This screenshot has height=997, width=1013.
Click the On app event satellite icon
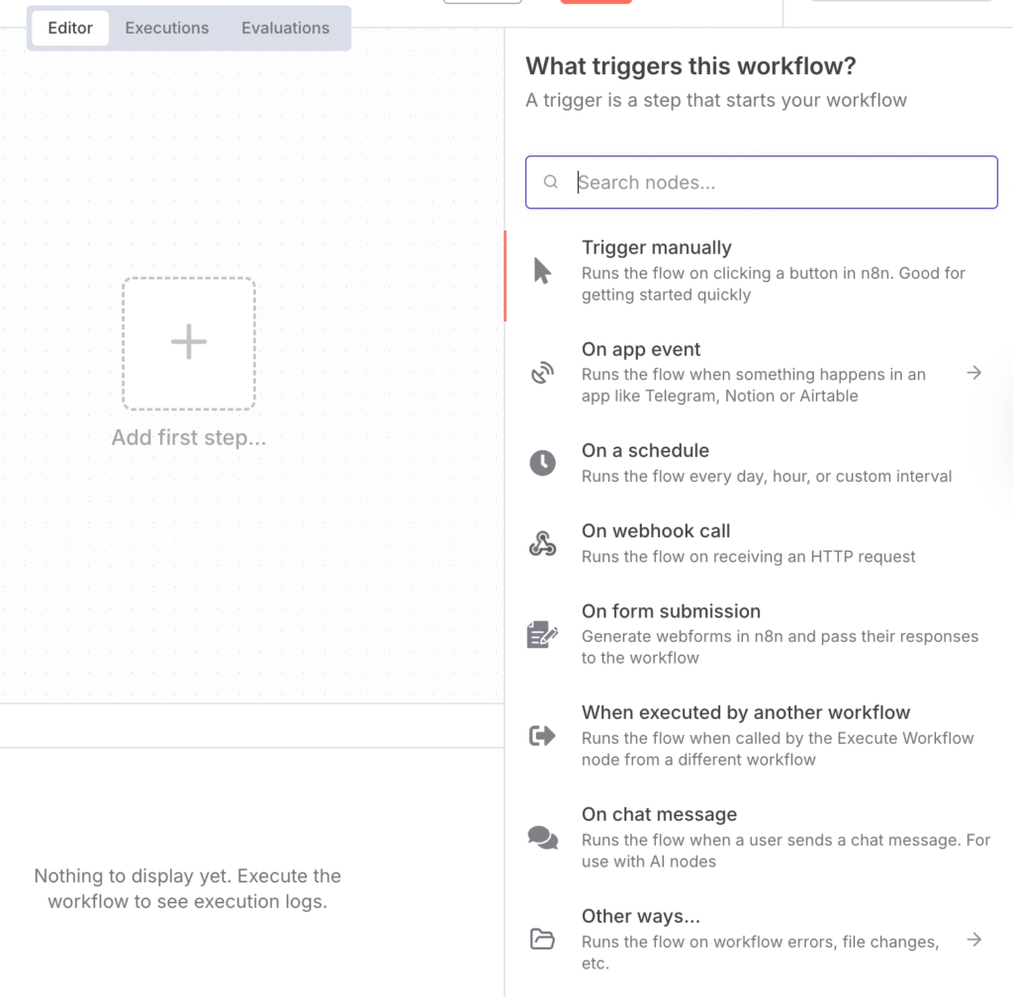click(542, 373)
